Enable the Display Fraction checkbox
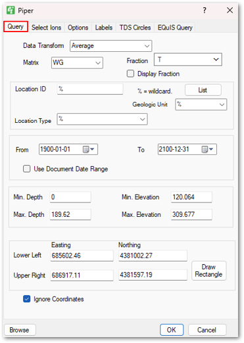Screen dimensions: 244x343 click(x=130, y=74)
